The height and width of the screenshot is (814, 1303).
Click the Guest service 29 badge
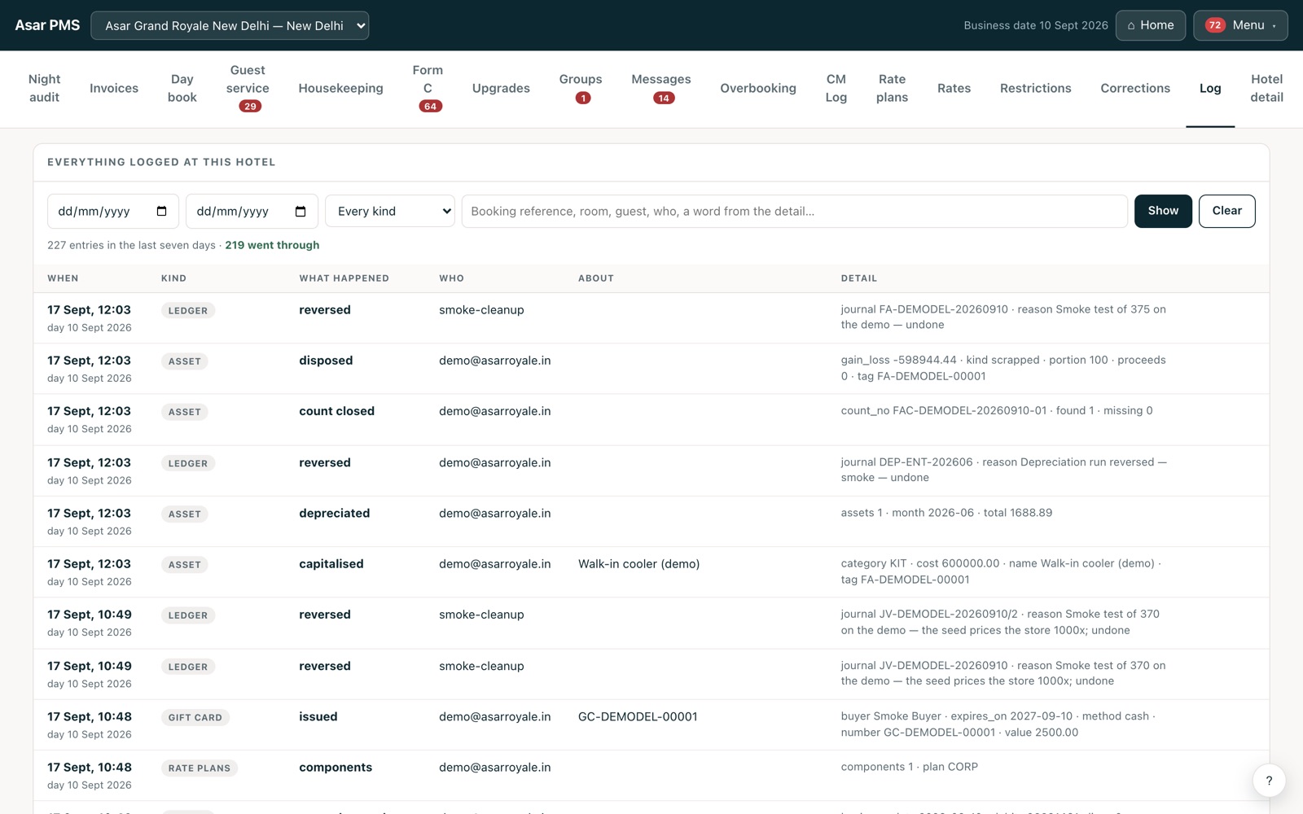[250, 106]
